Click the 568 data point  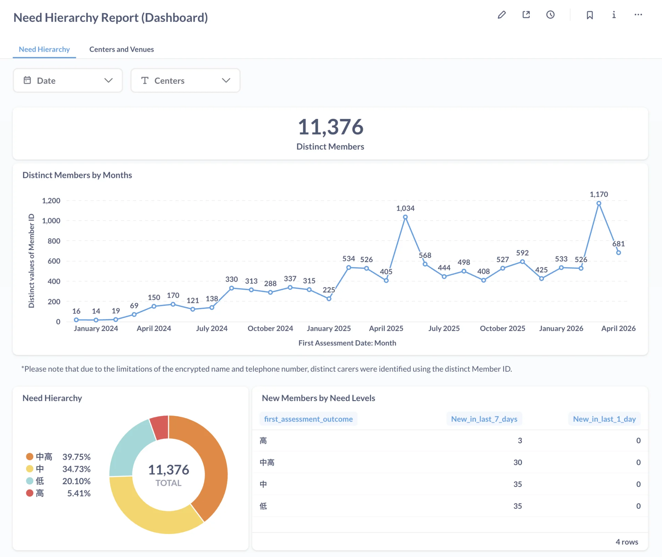click(425, 264)
